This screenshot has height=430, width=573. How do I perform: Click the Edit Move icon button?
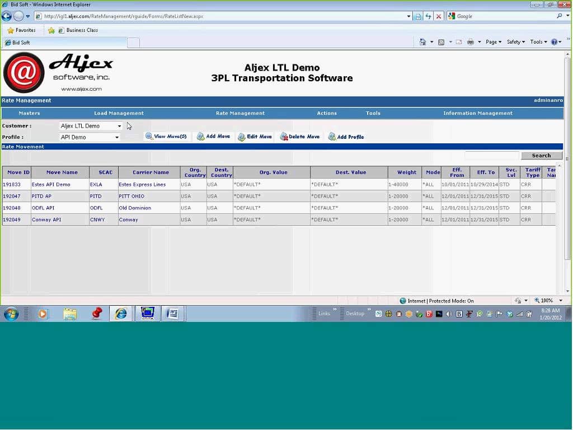[255, 137]
